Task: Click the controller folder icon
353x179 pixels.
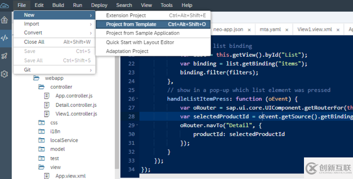Action: [x=41, y=87]
